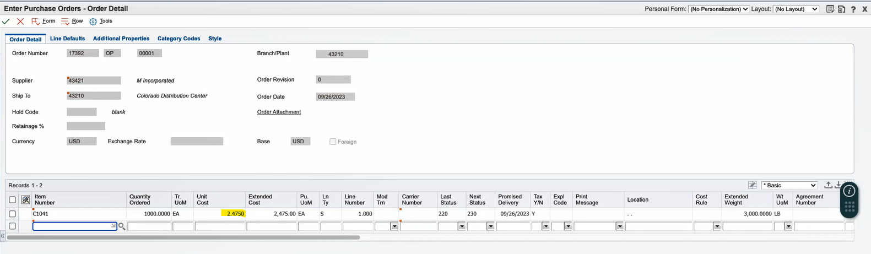Click the personalize form icon
Screen dimensions: 871x254
[830, 9]
